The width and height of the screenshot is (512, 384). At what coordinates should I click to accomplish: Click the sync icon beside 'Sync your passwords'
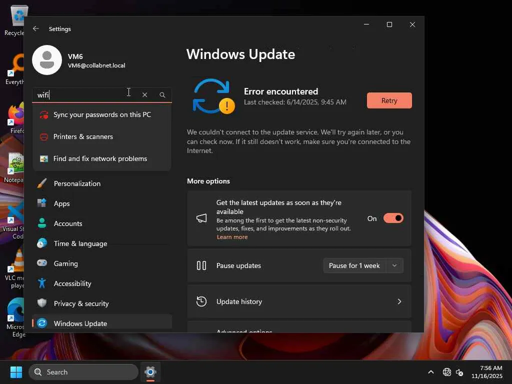coord(44,114)
